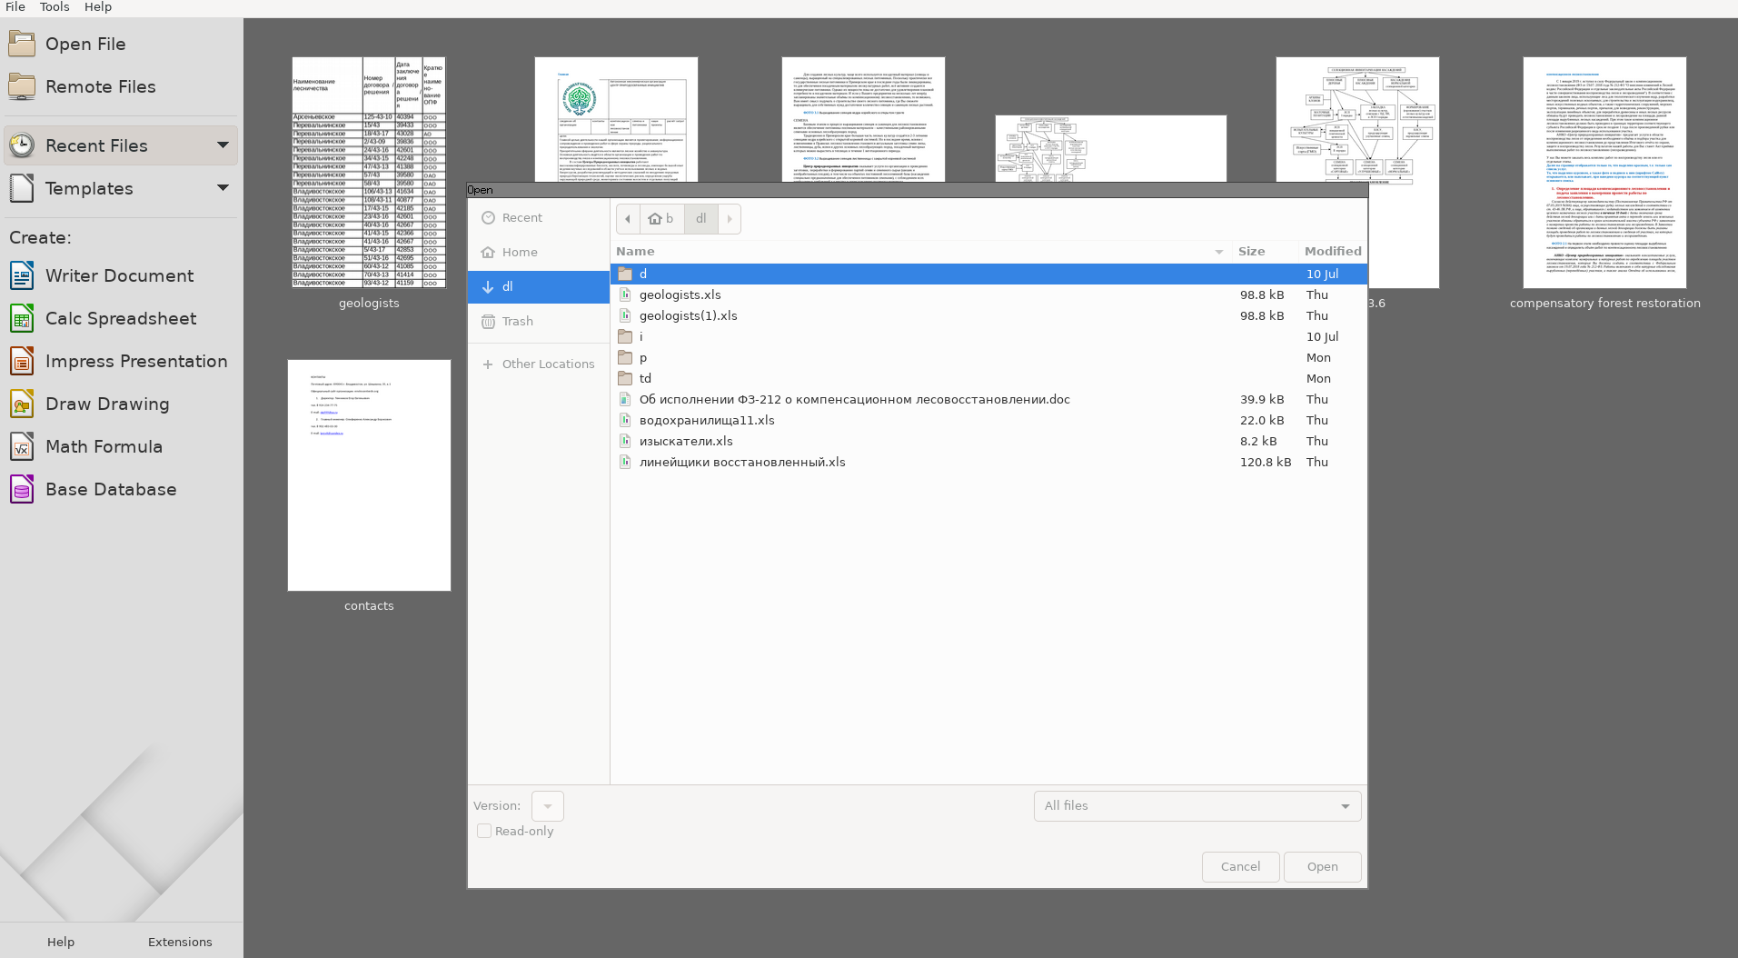The width and height of the screenshot is (1738, 958).
Task: Click the Calc Spreadsheet icon
Action: [x=22, y=318]
